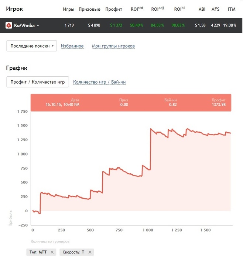Viewport: 243px width, 258px height.
Task: Click the ABI column header
Action: click(x=202, y=9)
